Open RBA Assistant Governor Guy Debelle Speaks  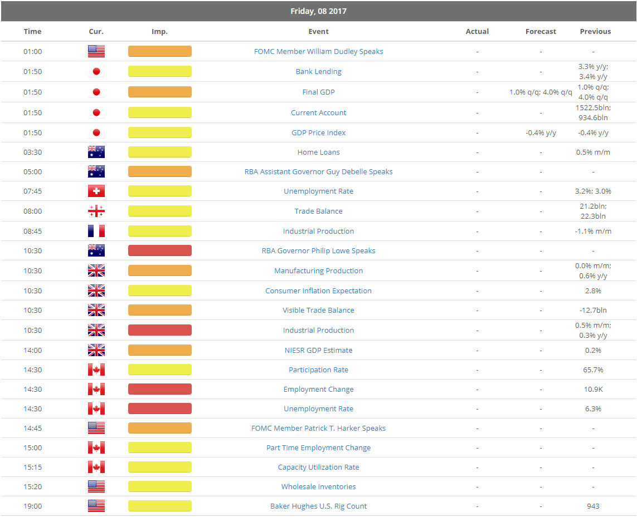[318, 172]
